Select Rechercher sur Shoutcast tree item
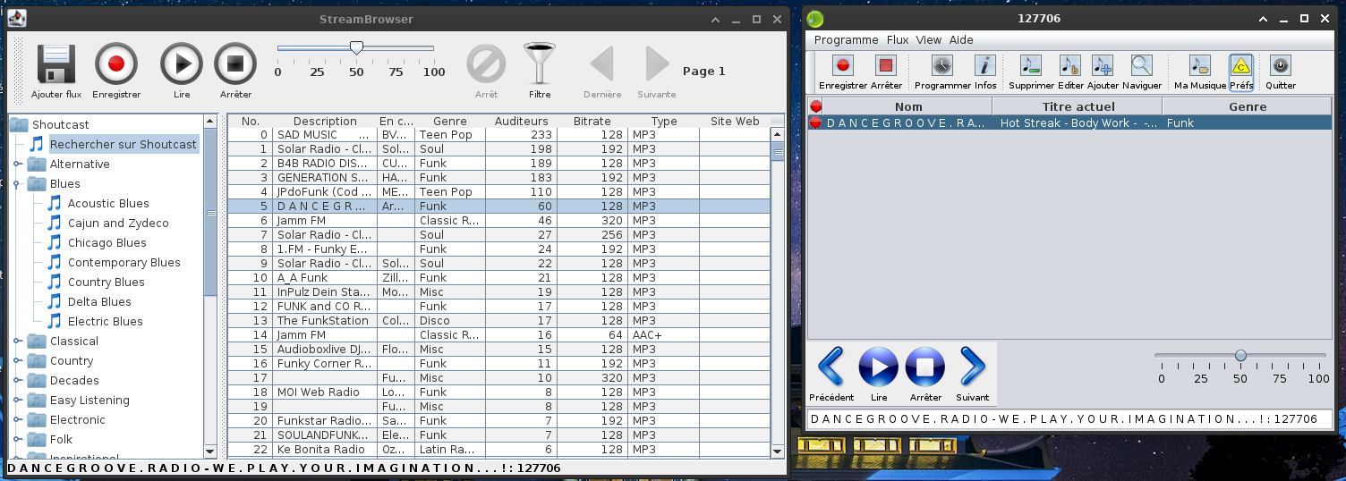The width and height of the screenshot is (1346, 481). 124,145
